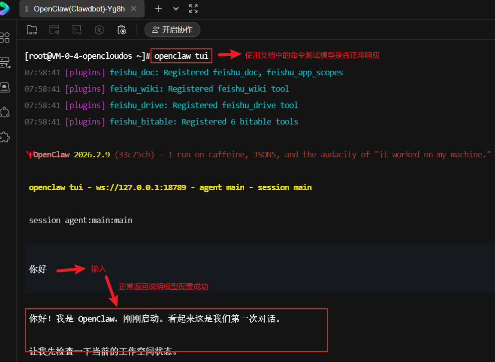Expand the session dropdown chevron beside plus
495x362 pixels.
176,9
